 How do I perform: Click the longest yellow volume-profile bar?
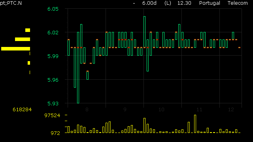tap(16, 49)
